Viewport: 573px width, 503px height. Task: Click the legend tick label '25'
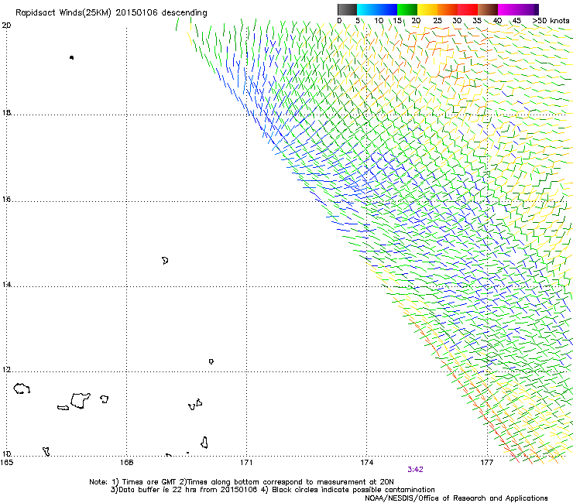coord(437,20)
